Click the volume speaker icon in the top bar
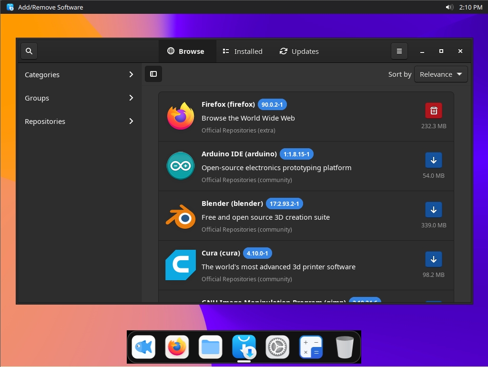Viewport: 488px width, 367px height. [x=449, y=7]
